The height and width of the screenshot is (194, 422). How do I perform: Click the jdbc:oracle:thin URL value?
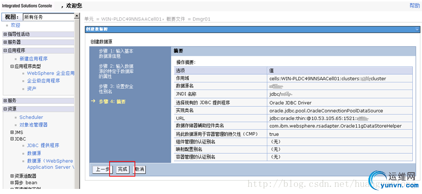point(319,119)
